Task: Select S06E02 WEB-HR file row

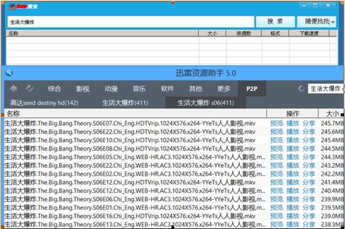Action: click(174, 174)
